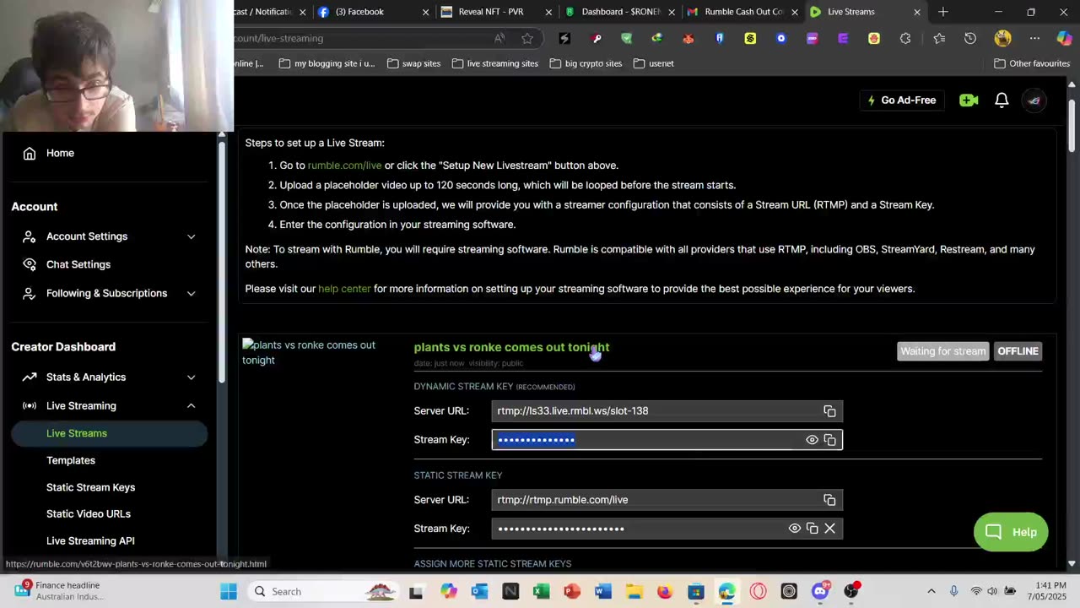Reveal the dynamic Stream Key
1080x608 pixels.
pyautogui.click(x=812, y=440)
